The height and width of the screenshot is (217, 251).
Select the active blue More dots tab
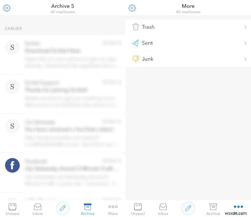tap(238, 207)
